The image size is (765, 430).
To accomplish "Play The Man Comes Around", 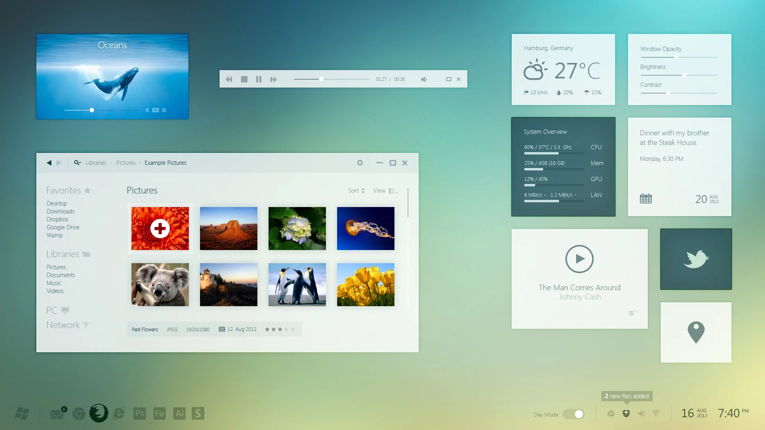I will tap(579, 259).
